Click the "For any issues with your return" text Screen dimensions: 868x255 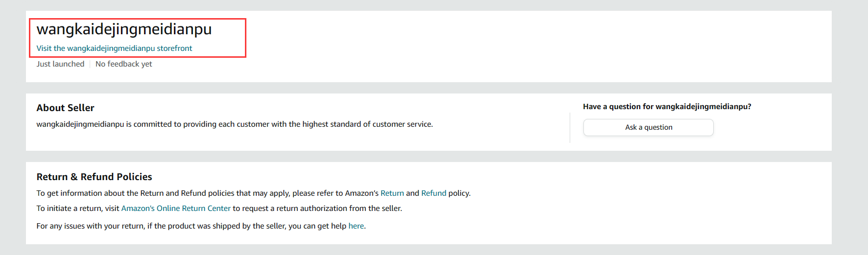(91, 226)
